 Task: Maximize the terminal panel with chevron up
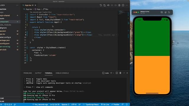coord(124,73)
